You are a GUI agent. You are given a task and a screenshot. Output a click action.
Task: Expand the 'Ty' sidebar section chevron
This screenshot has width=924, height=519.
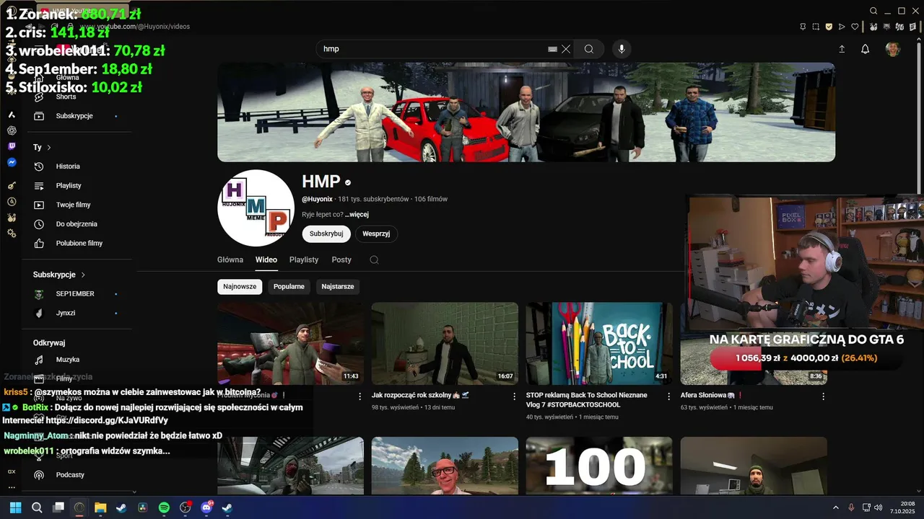(x=48, y=147)
